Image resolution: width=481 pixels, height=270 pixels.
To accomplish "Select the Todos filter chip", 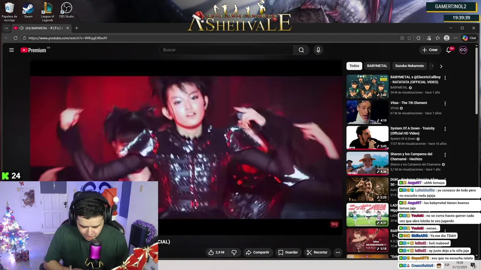I will pos(354,66).
